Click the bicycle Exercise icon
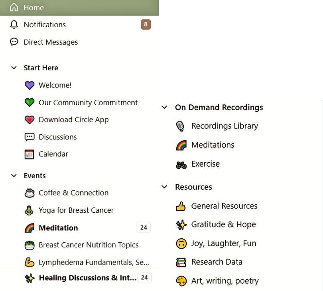The image size is (323, 291). pos(181,165)
